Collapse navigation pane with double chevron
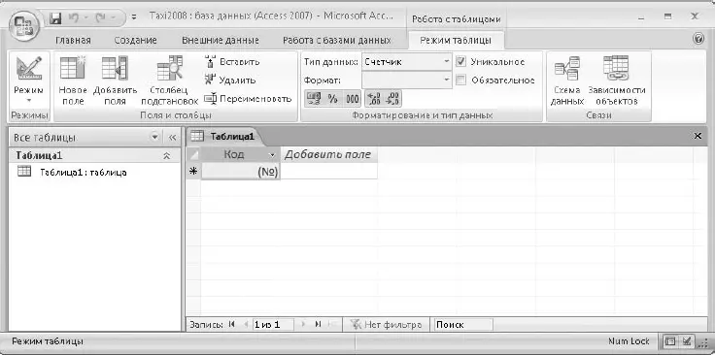The image size is (715, 355). 172,137
